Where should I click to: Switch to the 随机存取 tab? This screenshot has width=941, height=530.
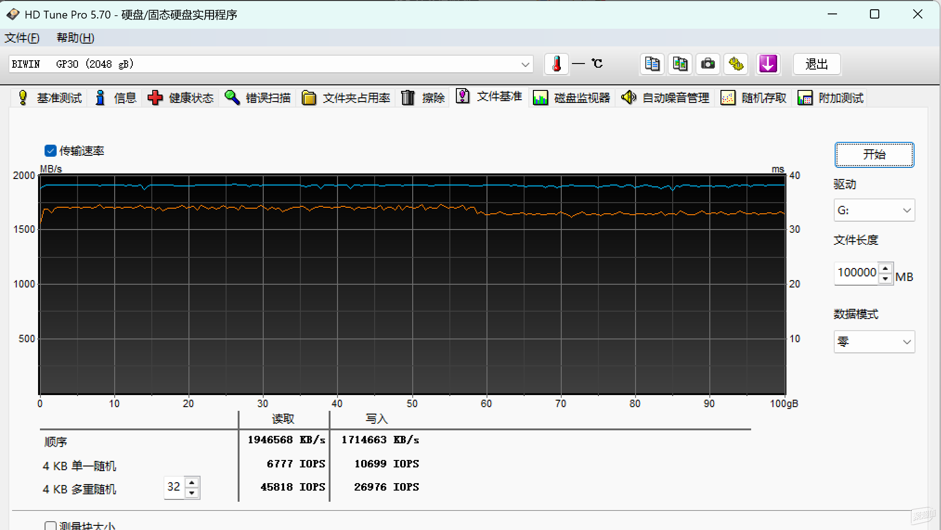754,98
